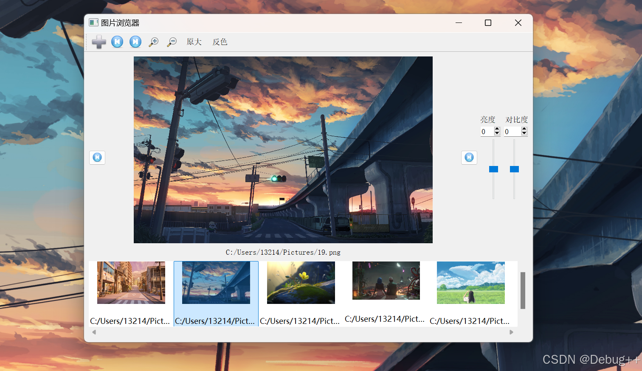642x371 pixels.
Task: Zoom out with the magnifier minus icon
Action: 172,42
